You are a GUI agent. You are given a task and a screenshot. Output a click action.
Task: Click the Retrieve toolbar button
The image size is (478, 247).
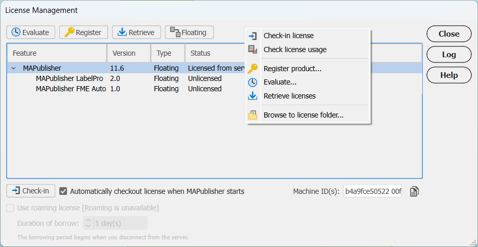pos(136,32)
